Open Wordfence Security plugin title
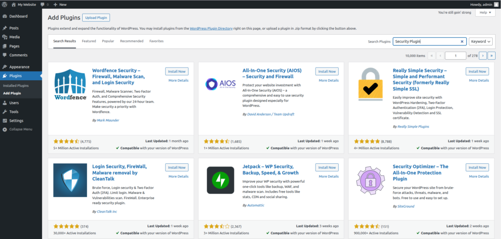 click(x=118, y=77)
